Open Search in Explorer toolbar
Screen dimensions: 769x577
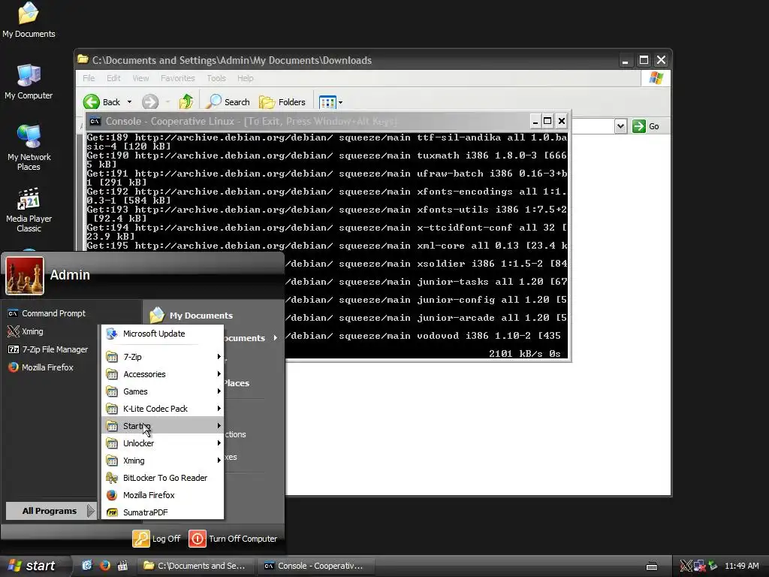click(x=228, y=102)
